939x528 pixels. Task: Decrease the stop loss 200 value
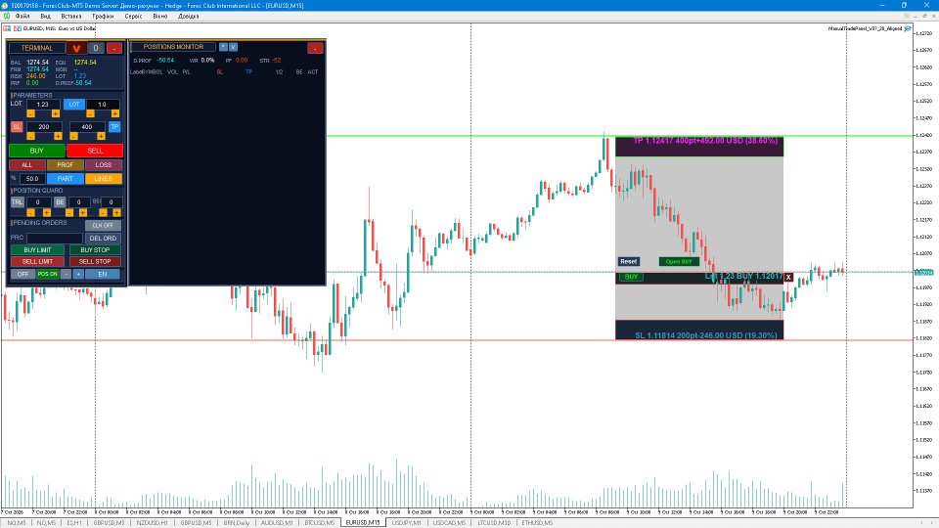31,136
